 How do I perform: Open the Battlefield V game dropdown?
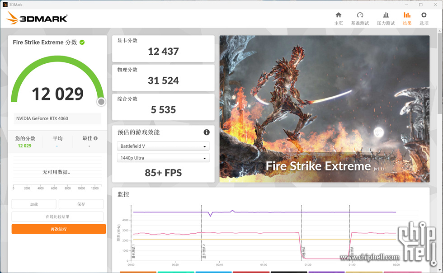163,146
